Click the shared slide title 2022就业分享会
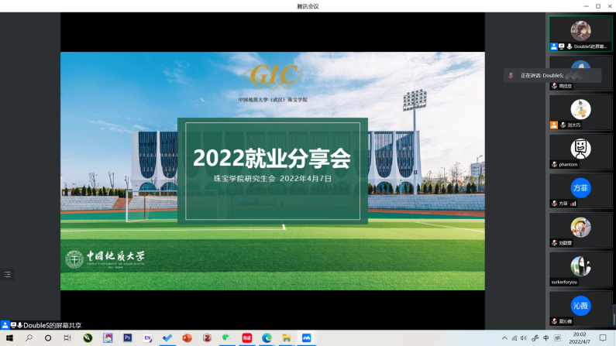Image resolution: width=616 pixels, height=346 pixels. point(272,159)
